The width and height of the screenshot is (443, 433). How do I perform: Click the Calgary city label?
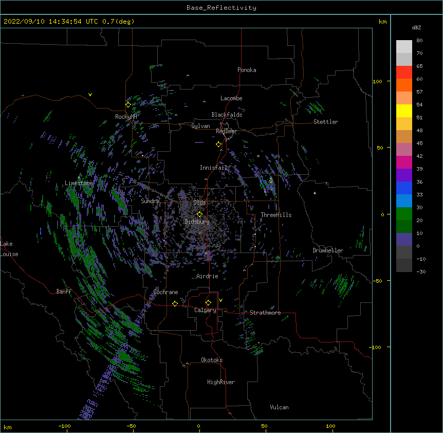206,310
